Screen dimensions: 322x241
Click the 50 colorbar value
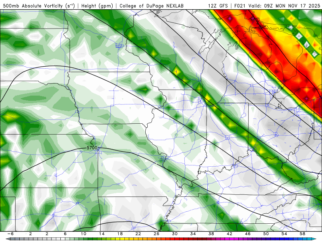click(266, 234)
